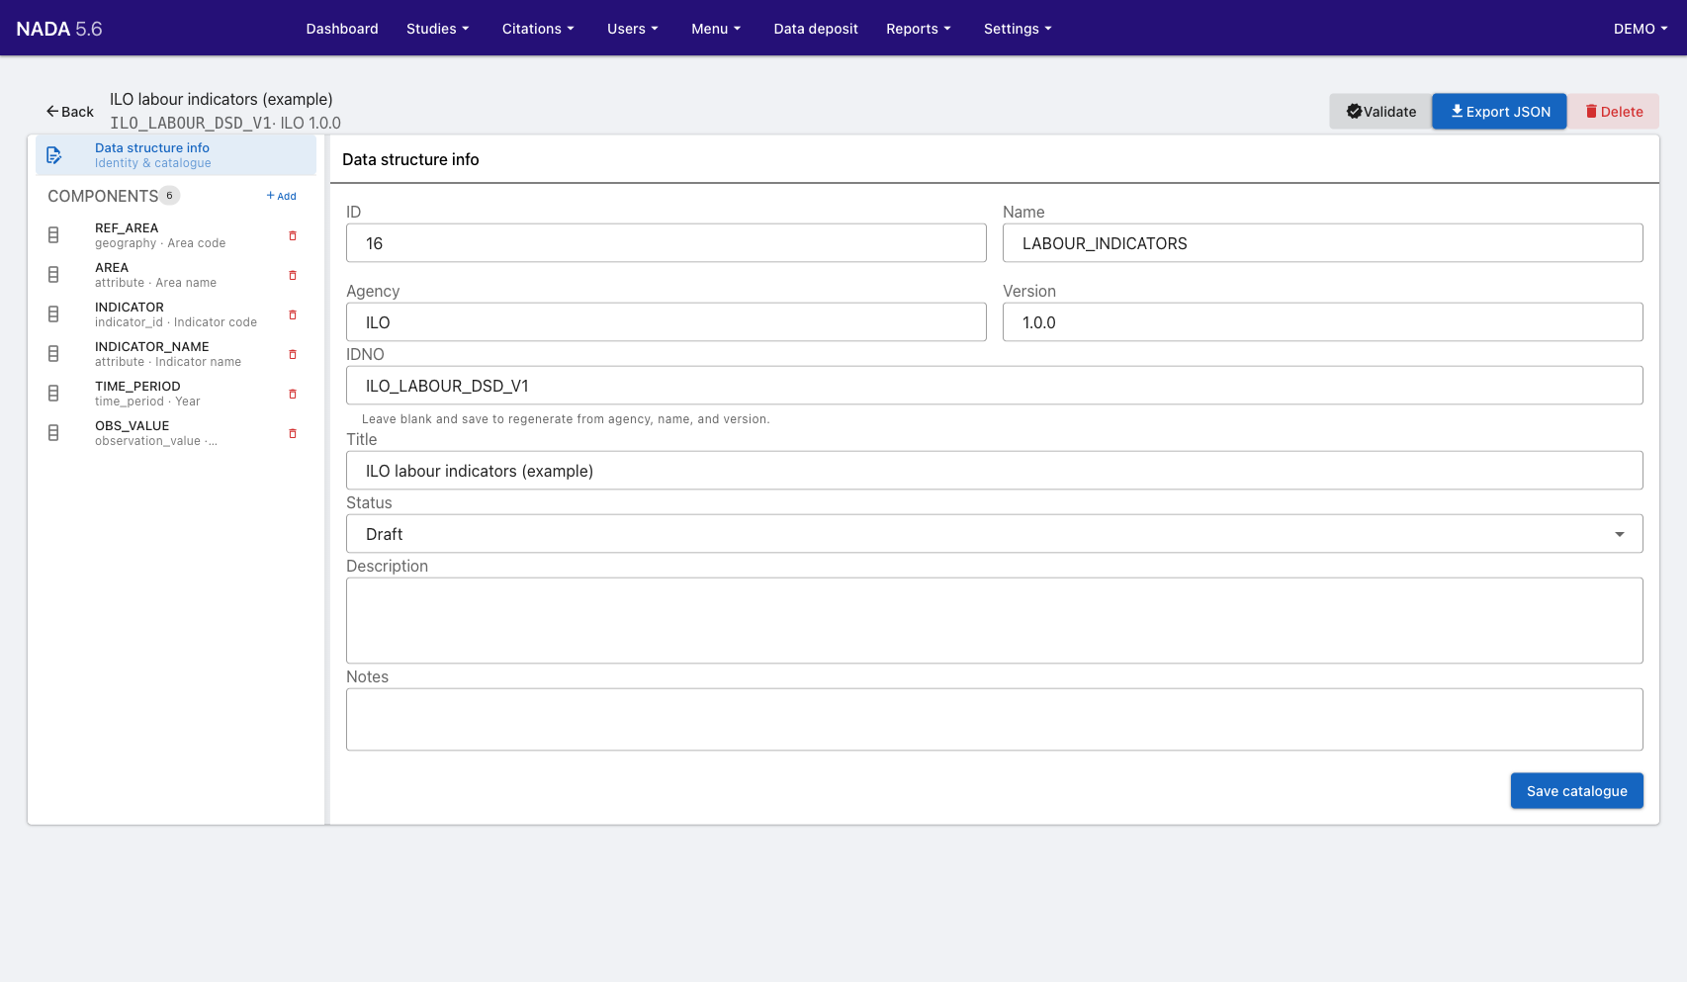The height and width of the screenshot is (982, 1687).
Task: Open the DEMO user dropdown
Action: [x=1641, y=29]
